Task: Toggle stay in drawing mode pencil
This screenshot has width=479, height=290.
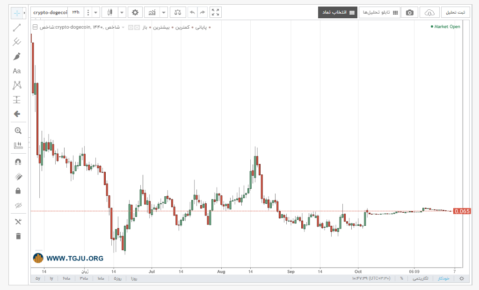Action: pos(18,177)
